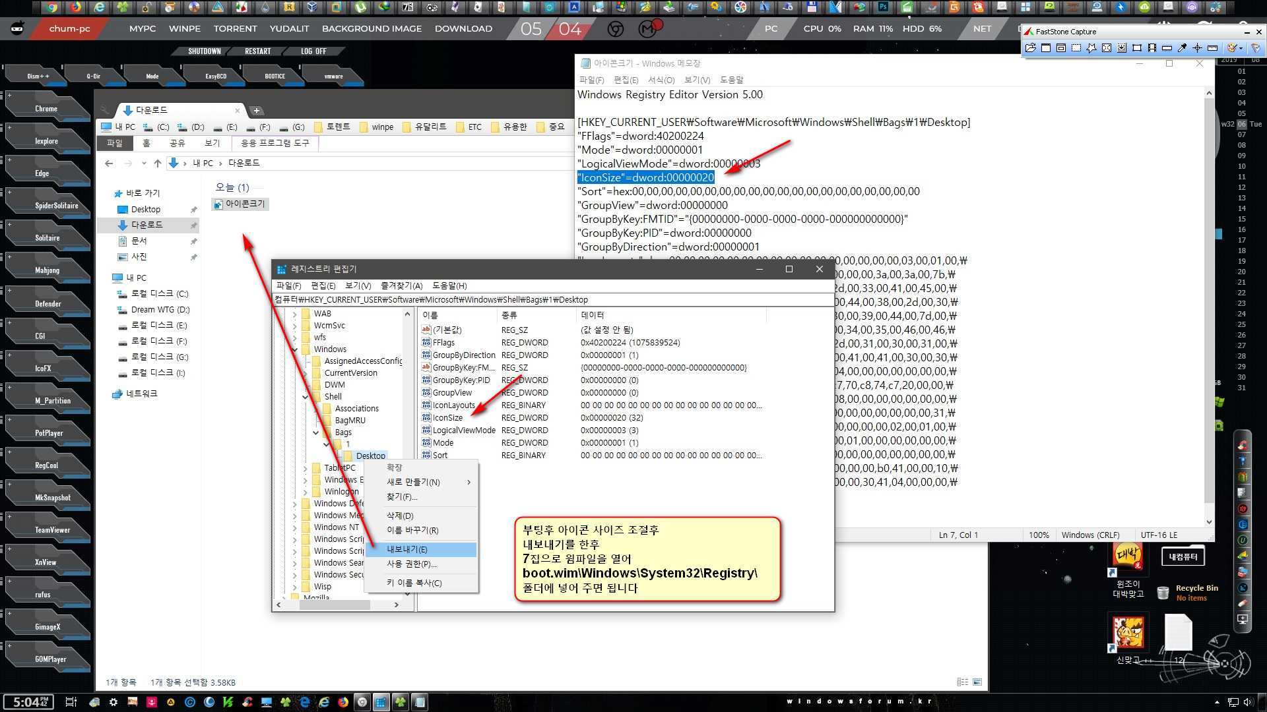This screenshot has height=712, width=1267.
Task: Open 즐겨찾기(A) menu in Registry Editor
Action: (401, 286)
